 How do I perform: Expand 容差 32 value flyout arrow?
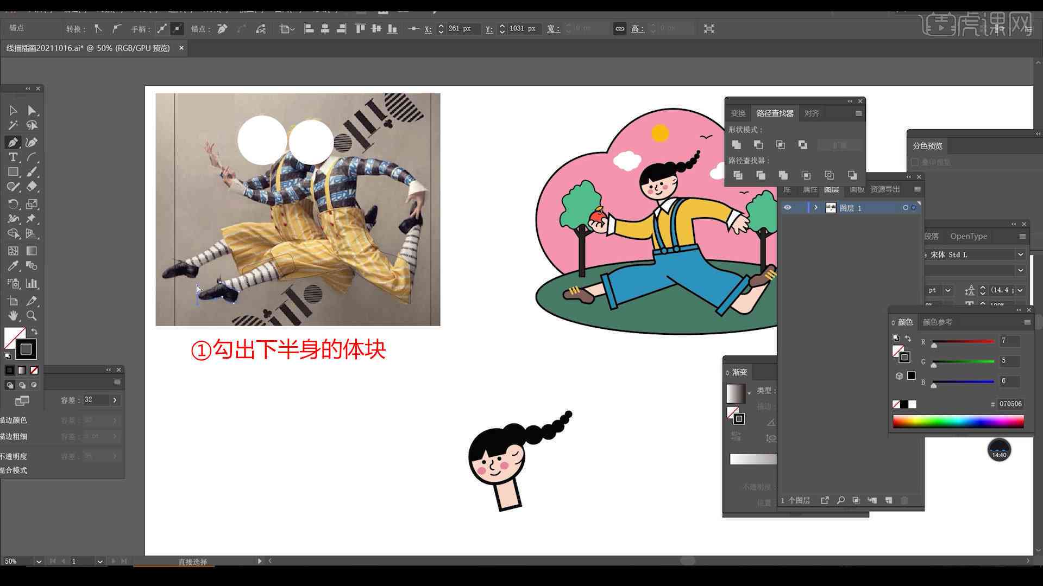tap(115, 400)
